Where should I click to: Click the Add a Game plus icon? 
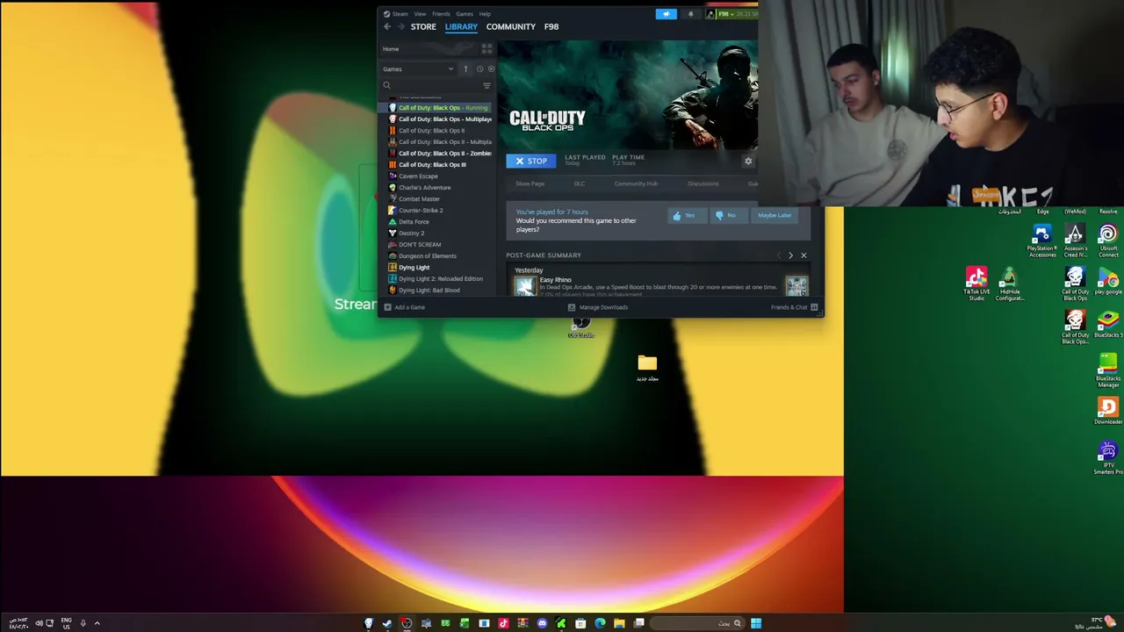coord(387,307)
